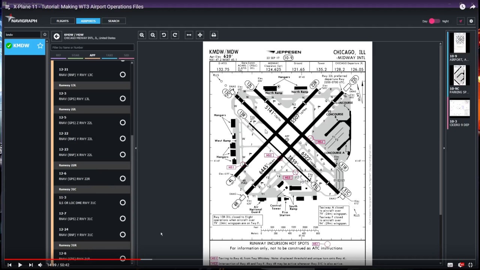Viewport: 480px width, 270px height.
Task: Seek in the video progress bar
Action: (x=240, y=259)
